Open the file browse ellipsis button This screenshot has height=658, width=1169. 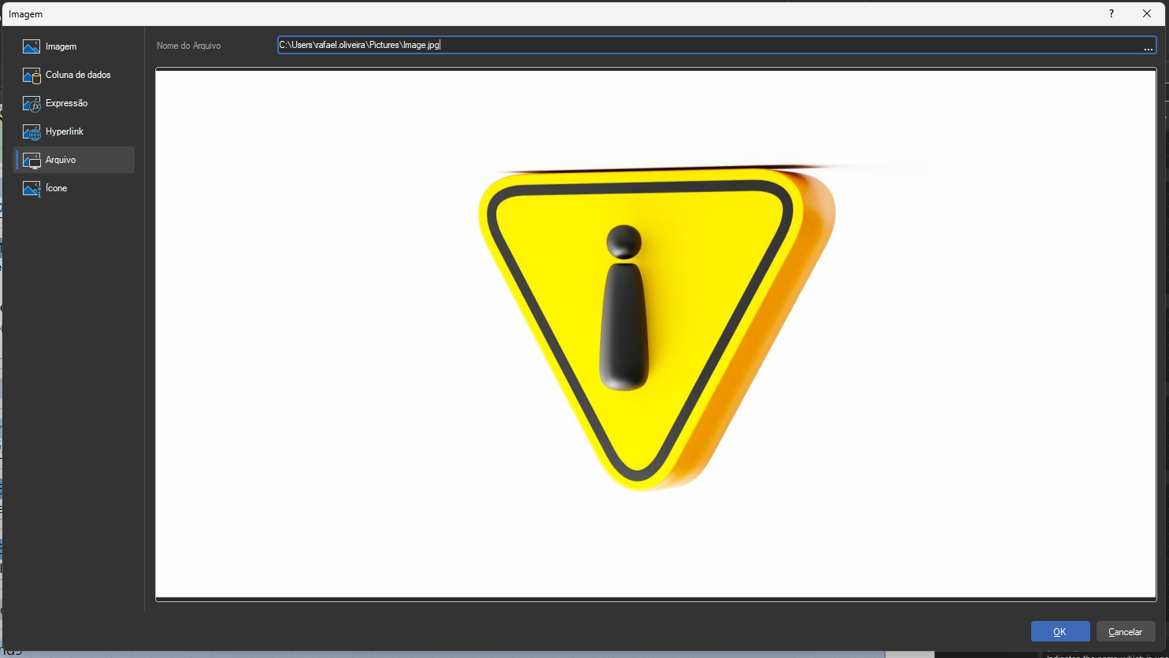(1149, 46)
